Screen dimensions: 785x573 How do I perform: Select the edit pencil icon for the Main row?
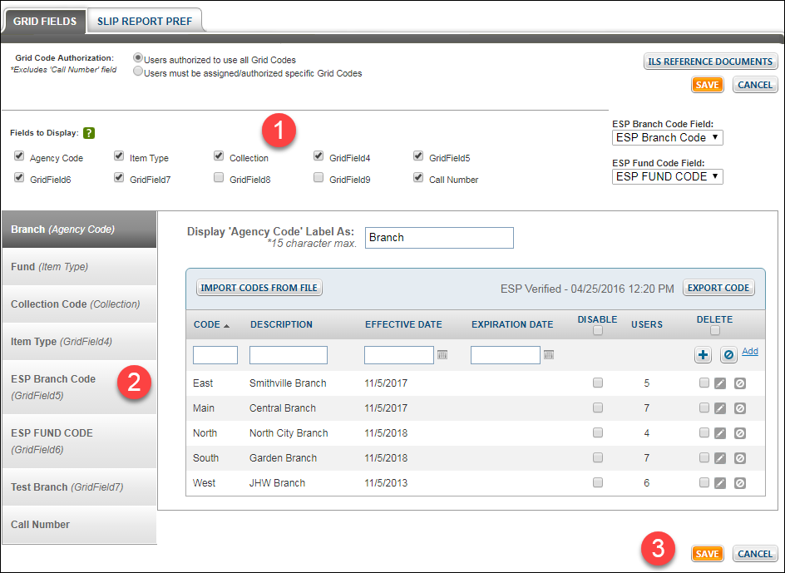point(720,408)
